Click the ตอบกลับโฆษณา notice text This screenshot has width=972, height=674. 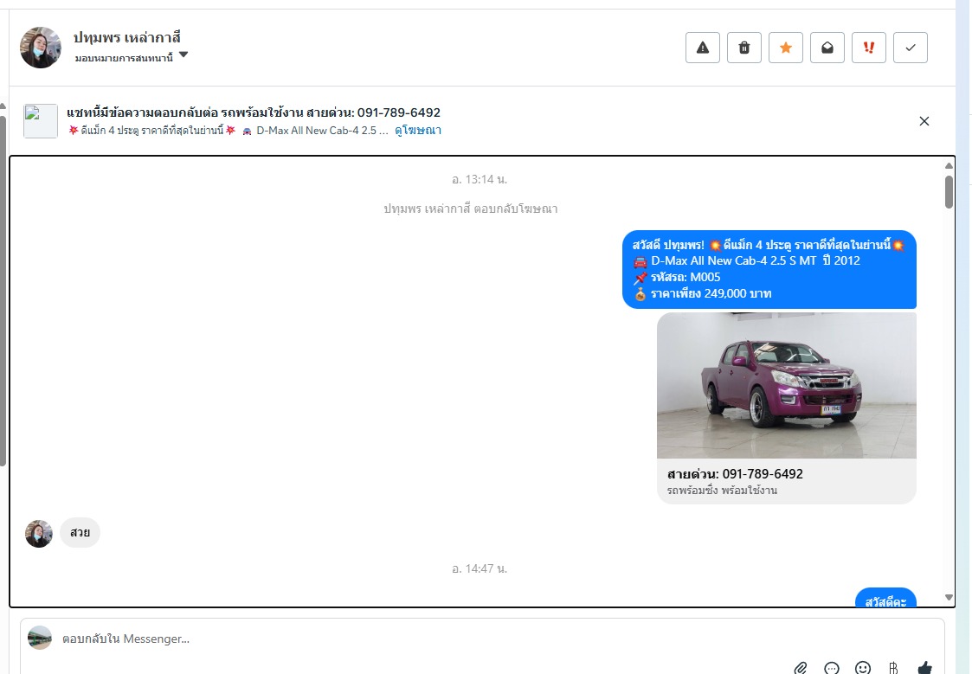pos(471,209)
